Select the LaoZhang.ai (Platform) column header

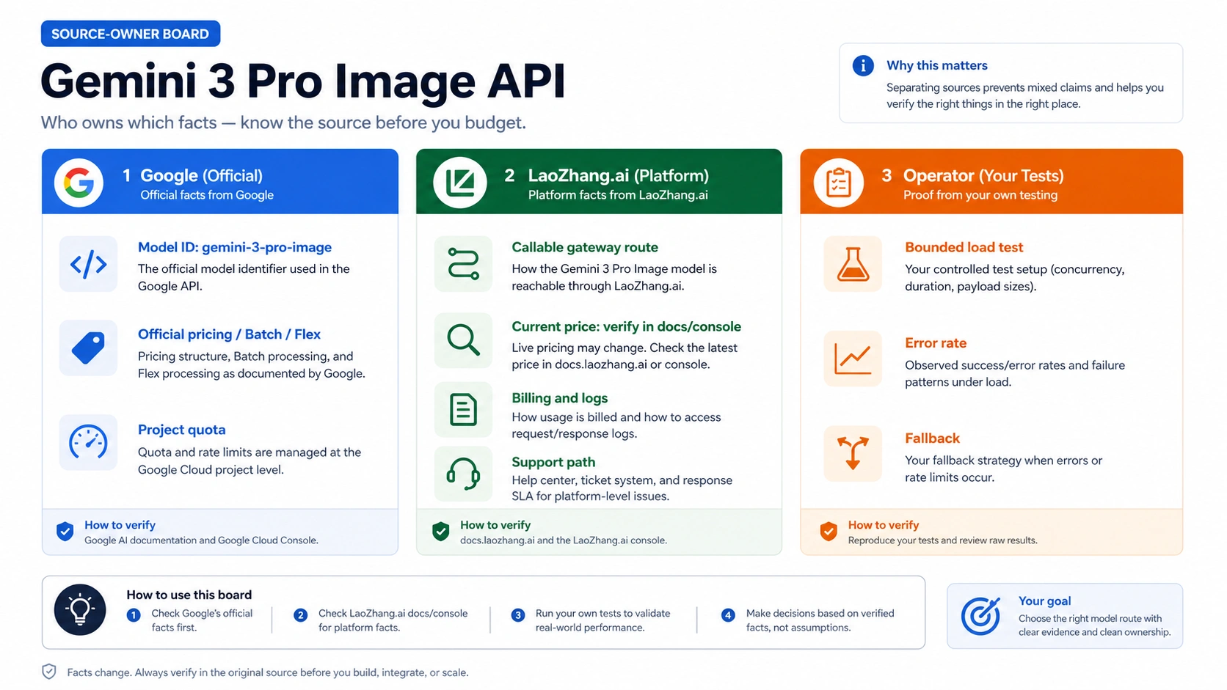click(x=599, y=182)
